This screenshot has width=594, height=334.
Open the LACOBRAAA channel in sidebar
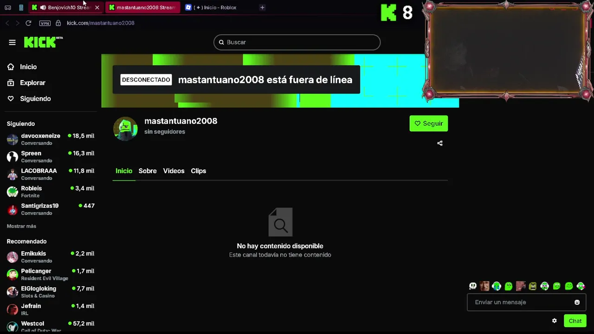pyautogui.click(x=50, y=174)
